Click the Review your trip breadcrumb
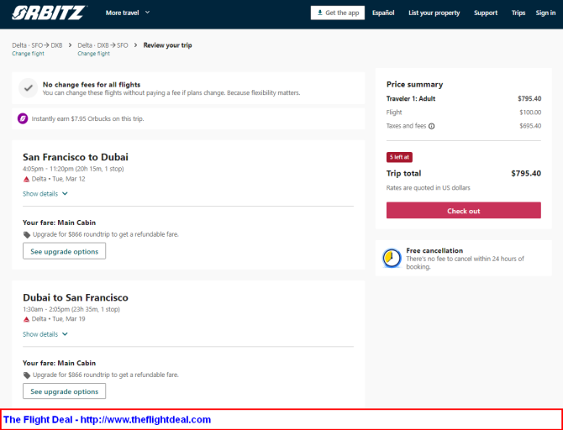This screenshot has width=563, height=430. tap(168, 45)
